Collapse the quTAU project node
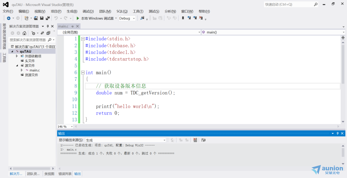347x178 pixels. [12, 51]
